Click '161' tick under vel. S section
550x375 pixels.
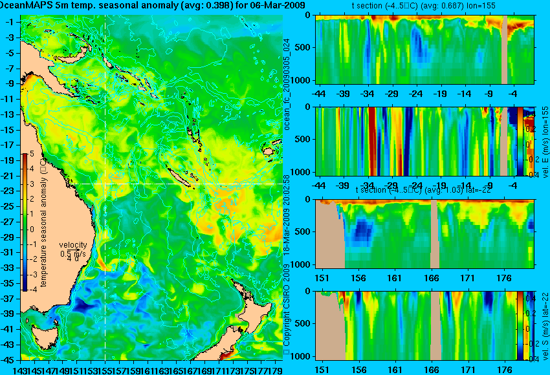(x=395, y=370)
